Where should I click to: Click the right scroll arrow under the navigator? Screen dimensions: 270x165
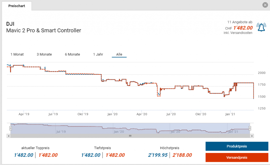coord(252,136)
